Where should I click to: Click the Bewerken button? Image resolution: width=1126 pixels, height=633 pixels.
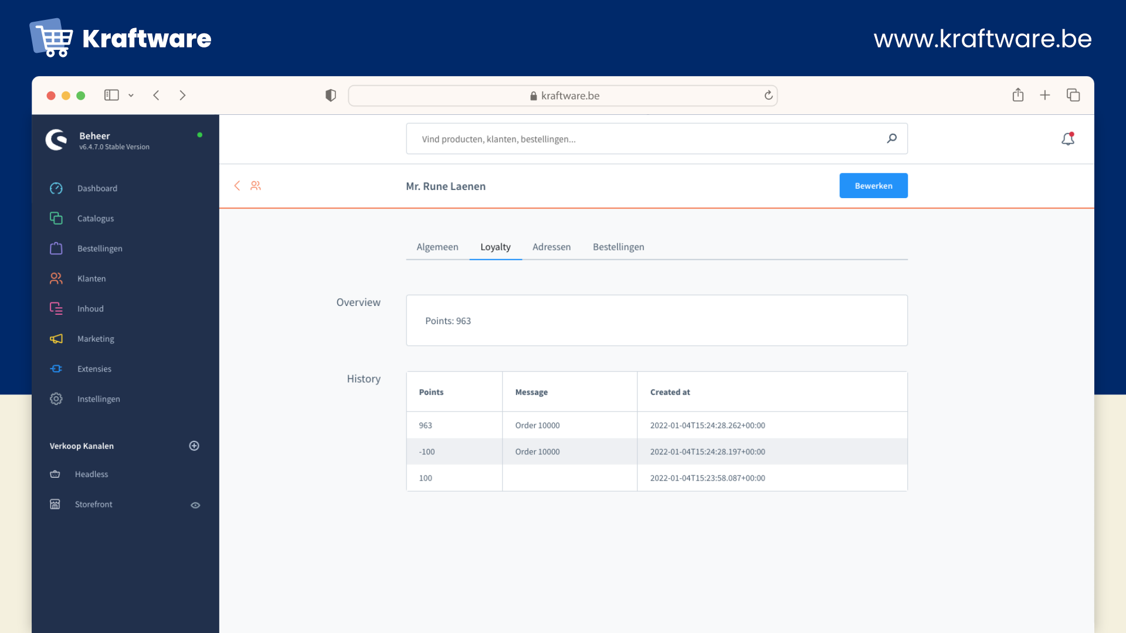pos(873,186)
